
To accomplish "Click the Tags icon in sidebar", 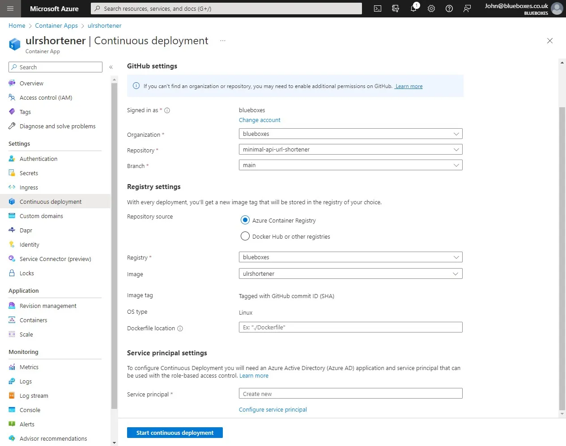I will tap(12, 112).
